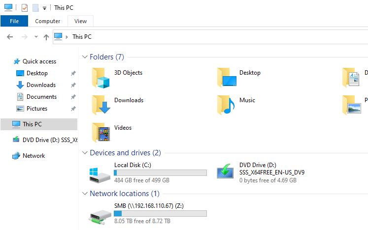Open Desktop in Quick access list
The width and height of the screenshot is (368, 230).
(x=37, y=73)
